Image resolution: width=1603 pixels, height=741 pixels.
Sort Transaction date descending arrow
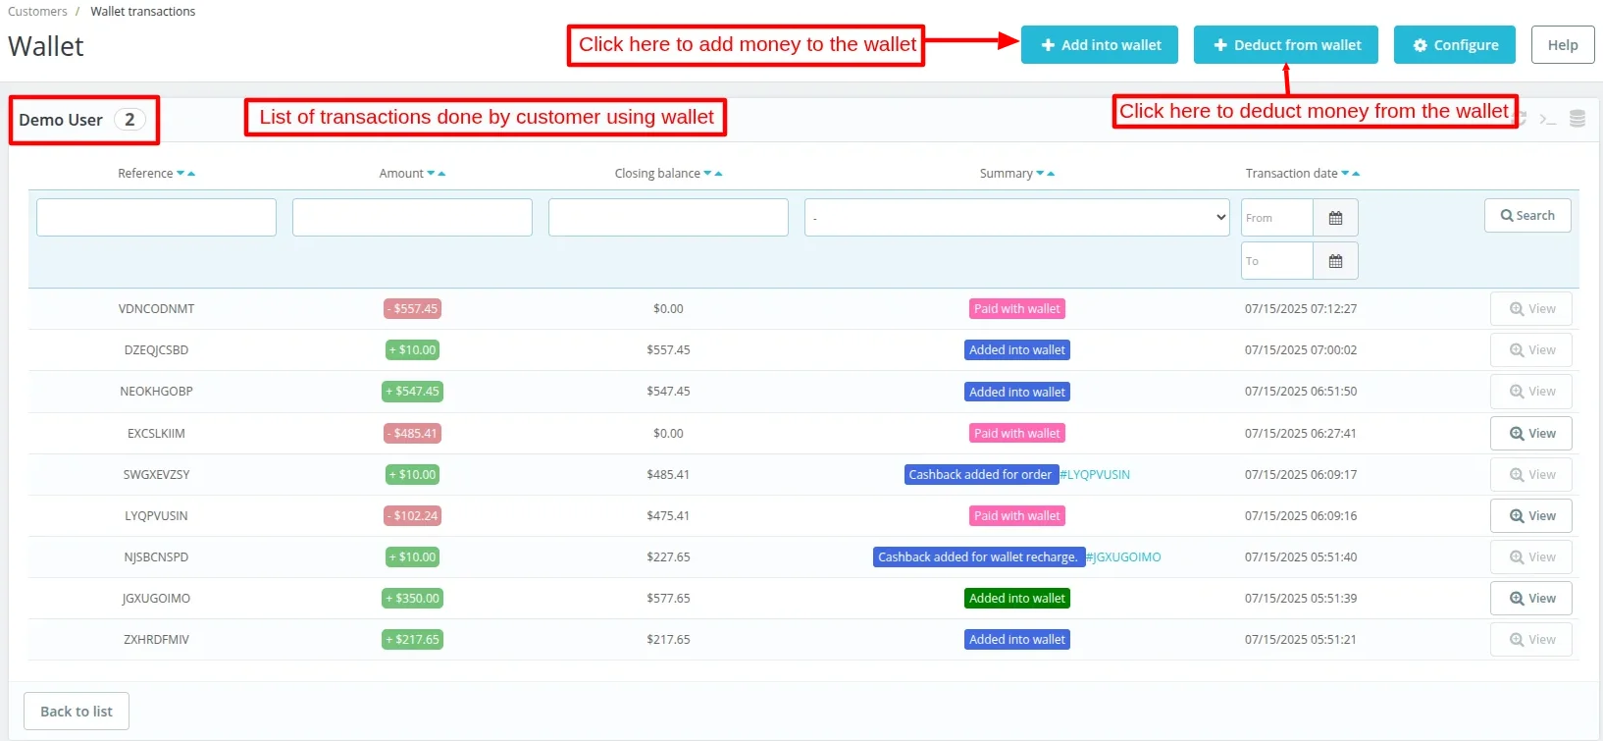point(1345,174)
